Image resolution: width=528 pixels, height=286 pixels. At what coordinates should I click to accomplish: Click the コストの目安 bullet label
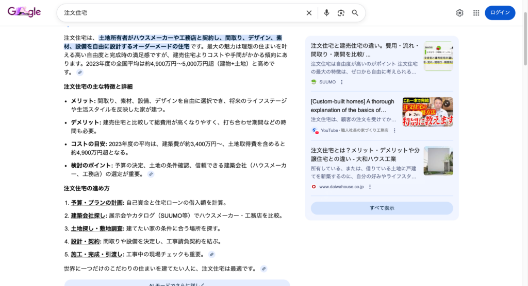(x=89, y=144)
